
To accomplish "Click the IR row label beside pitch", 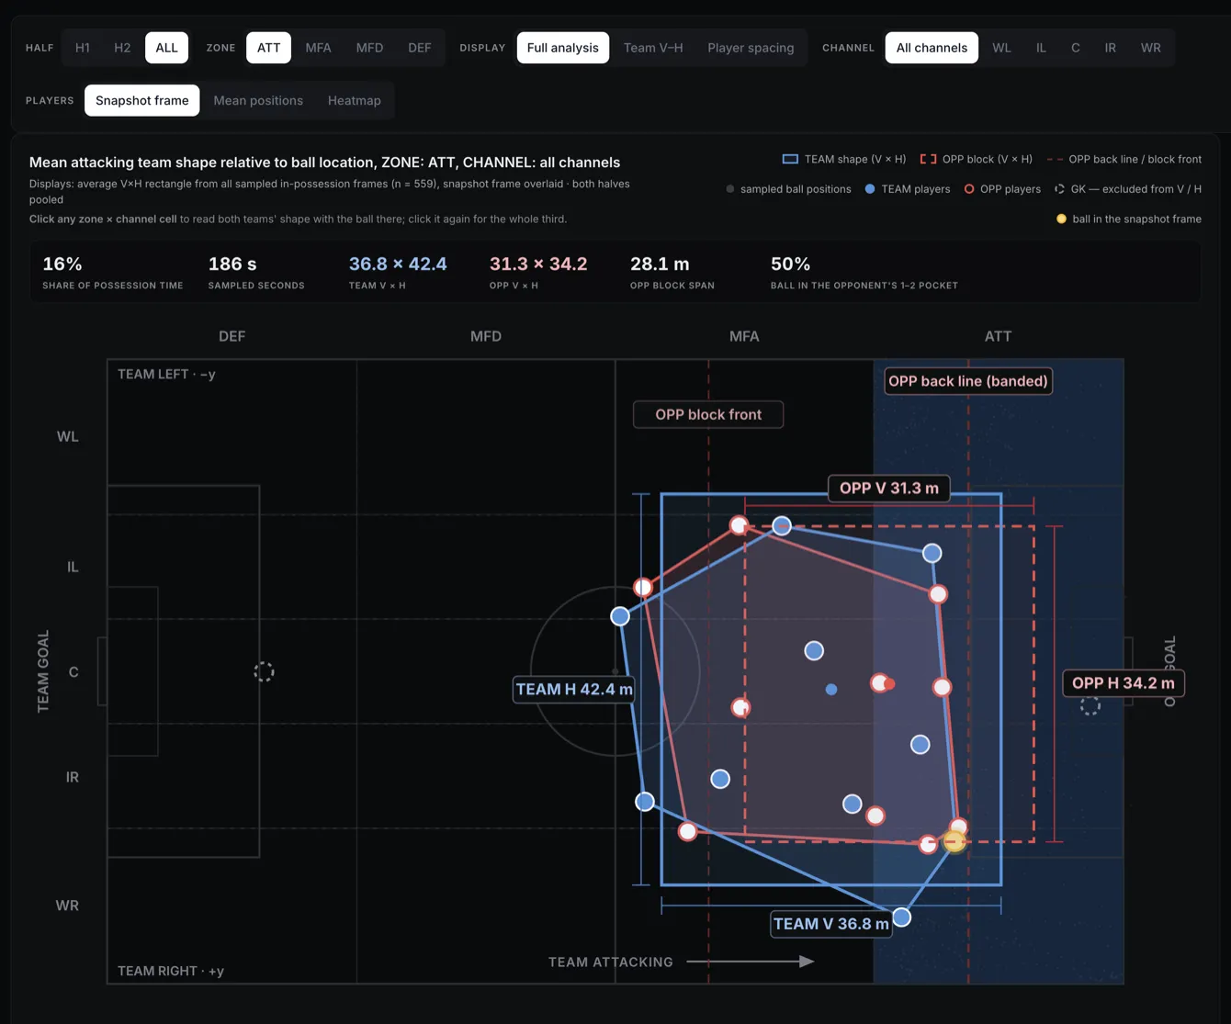I will 73,777.
